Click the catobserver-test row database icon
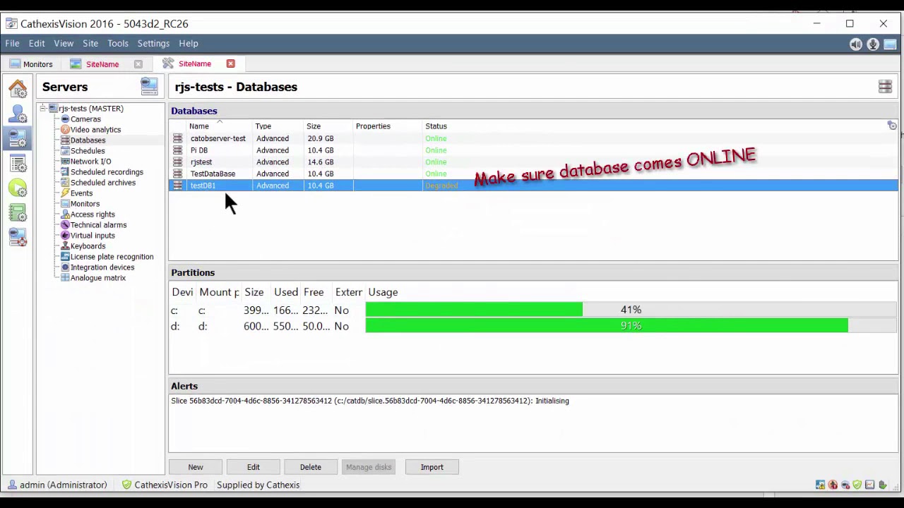904x508 pixels. pos(177,138)
